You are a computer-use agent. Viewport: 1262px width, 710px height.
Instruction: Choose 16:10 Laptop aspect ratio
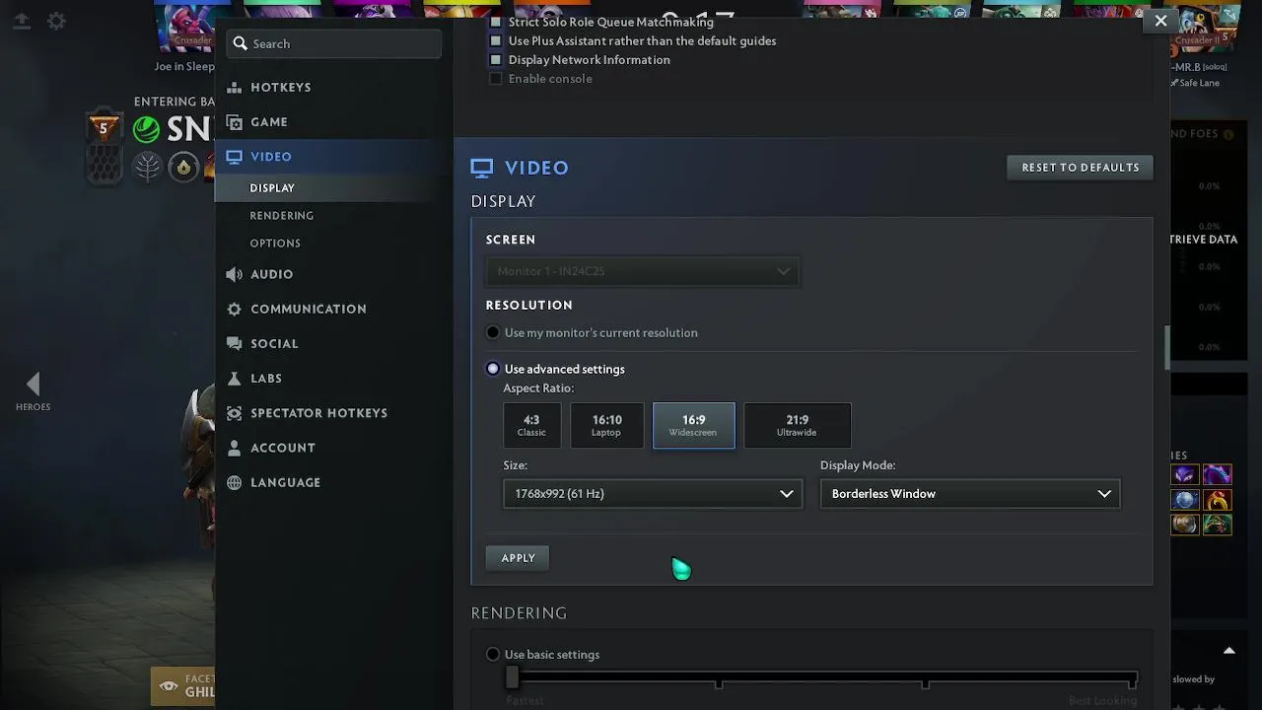click(x=606, y=425)
